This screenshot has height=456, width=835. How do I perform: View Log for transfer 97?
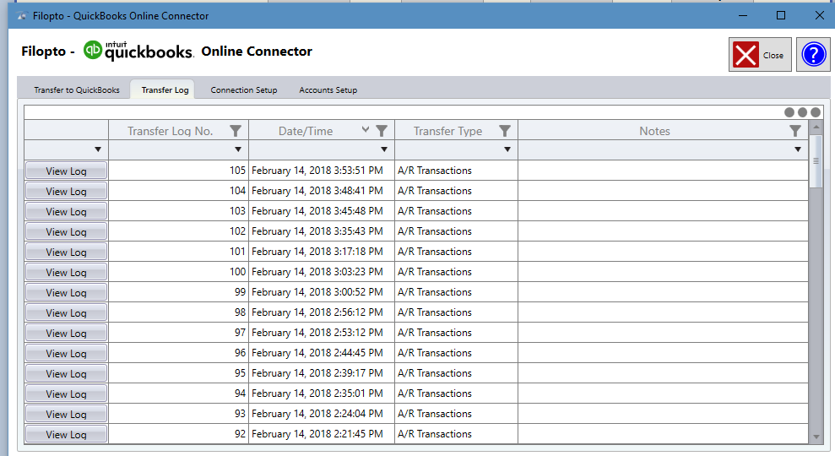coord(66,333)
